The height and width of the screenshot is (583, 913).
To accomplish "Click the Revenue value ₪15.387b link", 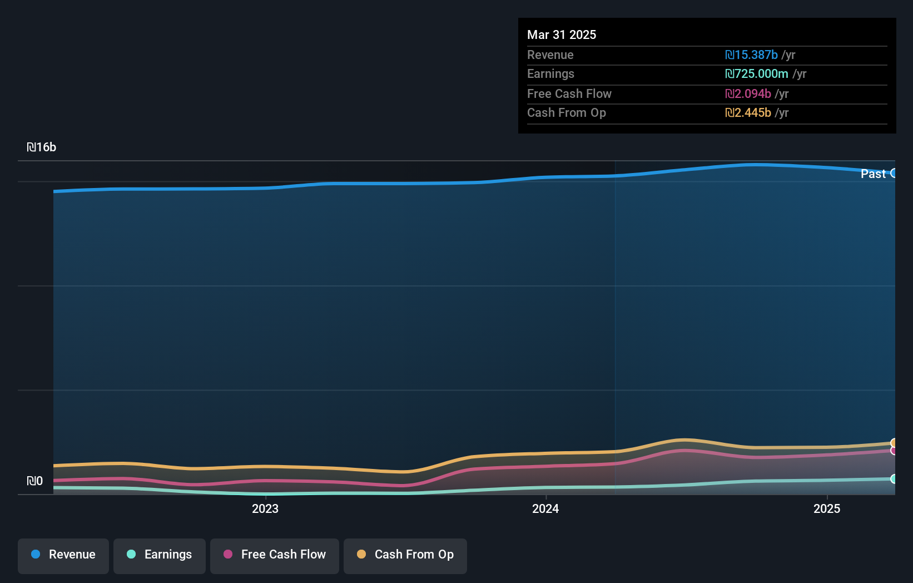I will click(752, 55).
